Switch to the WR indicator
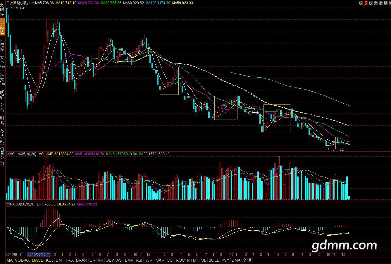The height and width of the screenshot is (264, 391). (149, 260)
